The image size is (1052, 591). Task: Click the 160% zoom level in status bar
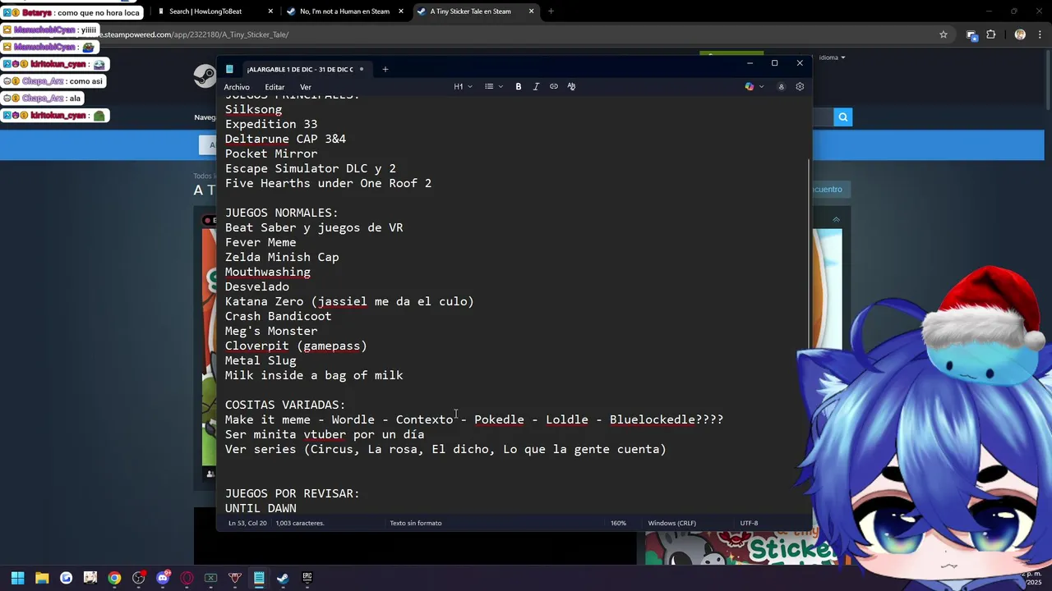click(618, 523)
